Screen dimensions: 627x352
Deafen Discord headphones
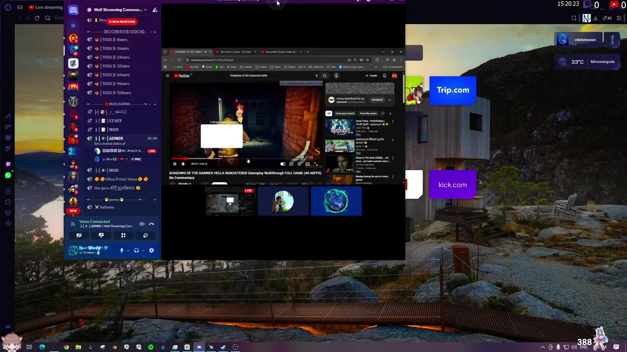coord(136,250)
